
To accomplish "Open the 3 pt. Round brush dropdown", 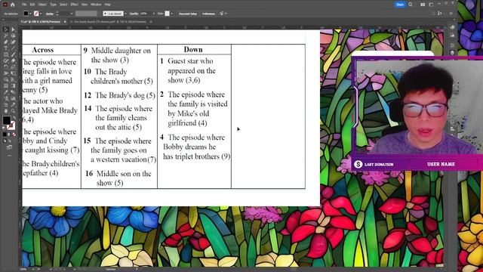I will [x=126, y=14].
